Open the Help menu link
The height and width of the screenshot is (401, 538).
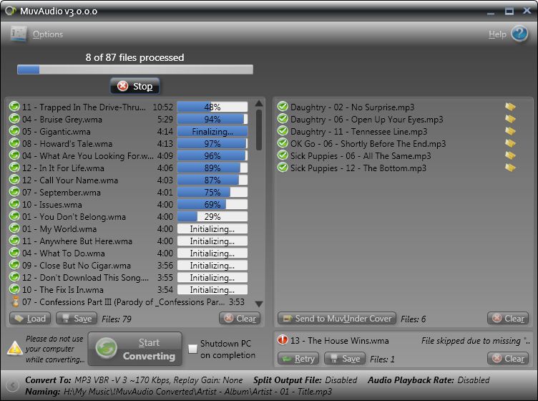pos(497,34)
